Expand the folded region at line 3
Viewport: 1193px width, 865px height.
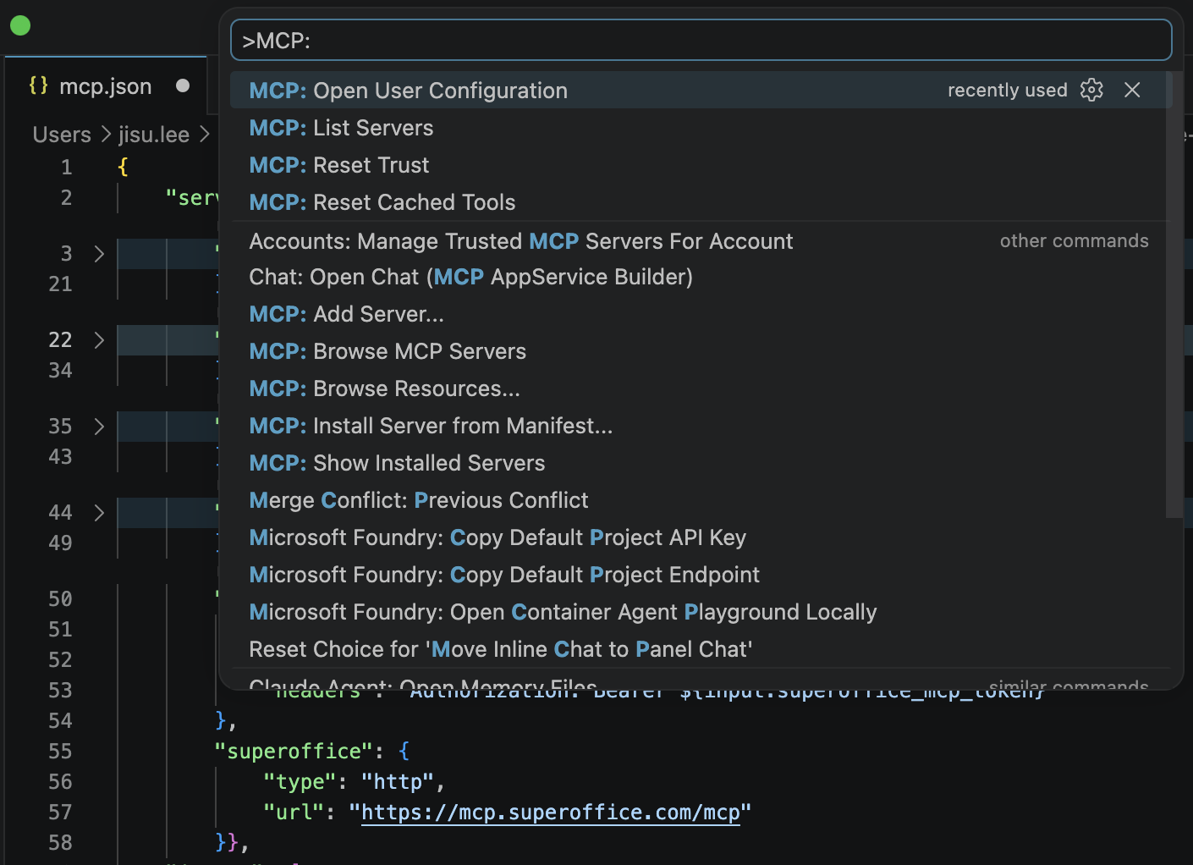99,254
